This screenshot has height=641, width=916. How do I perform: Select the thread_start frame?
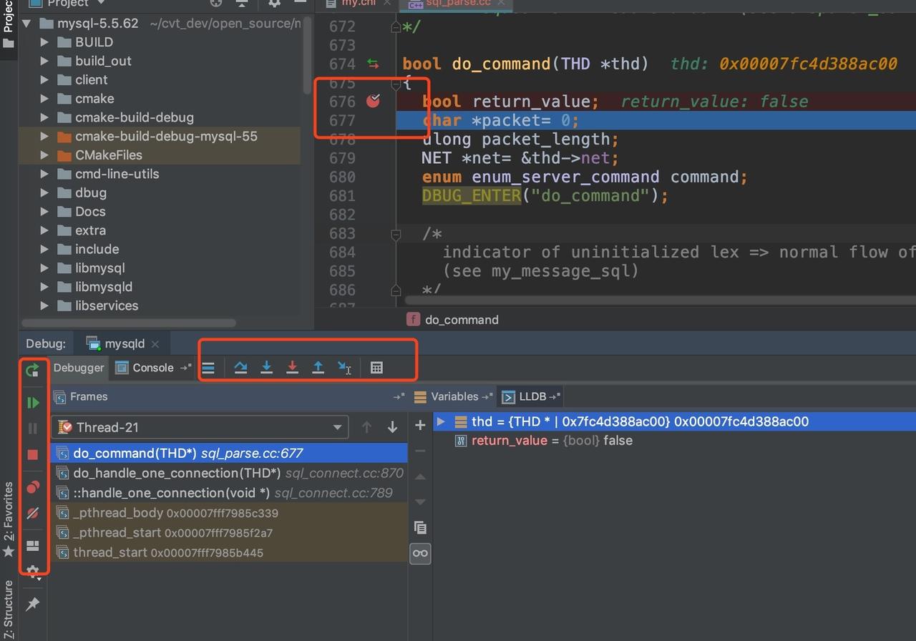tap(229, 553)
